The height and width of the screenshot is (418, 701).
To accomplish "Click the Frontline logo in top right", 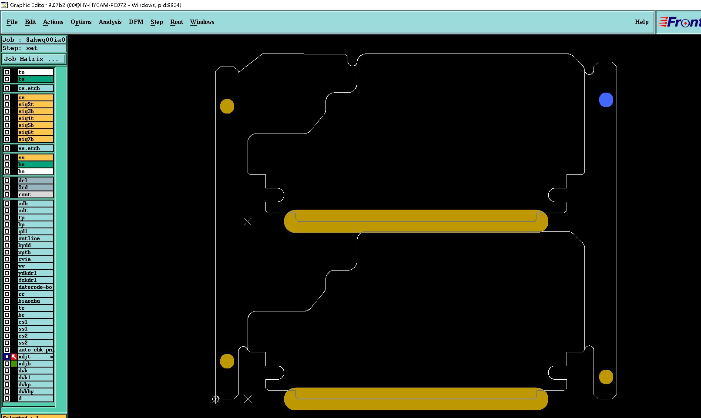I will pyautogui.click(x=679, y=22).
